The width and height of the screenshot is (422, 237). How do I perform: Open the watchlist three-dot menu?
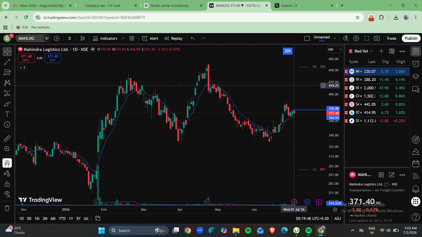click(x=402, y=51)
